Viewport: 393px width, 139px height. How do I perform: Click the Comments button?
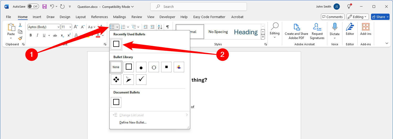pyautogui.click(x=332, y=17)
